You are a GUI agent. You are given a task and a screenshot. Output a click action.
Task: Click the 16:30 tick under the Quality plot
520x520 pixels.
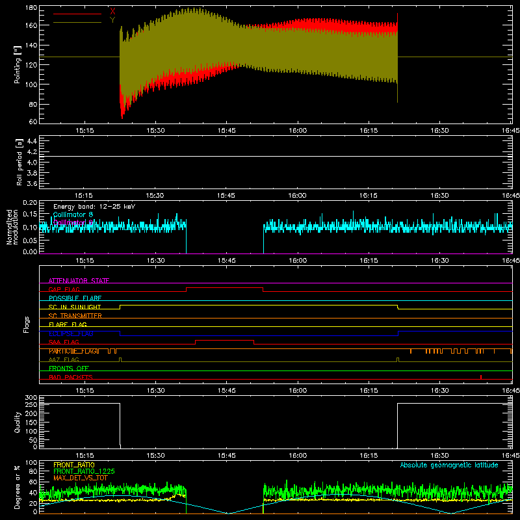(439, 456)
